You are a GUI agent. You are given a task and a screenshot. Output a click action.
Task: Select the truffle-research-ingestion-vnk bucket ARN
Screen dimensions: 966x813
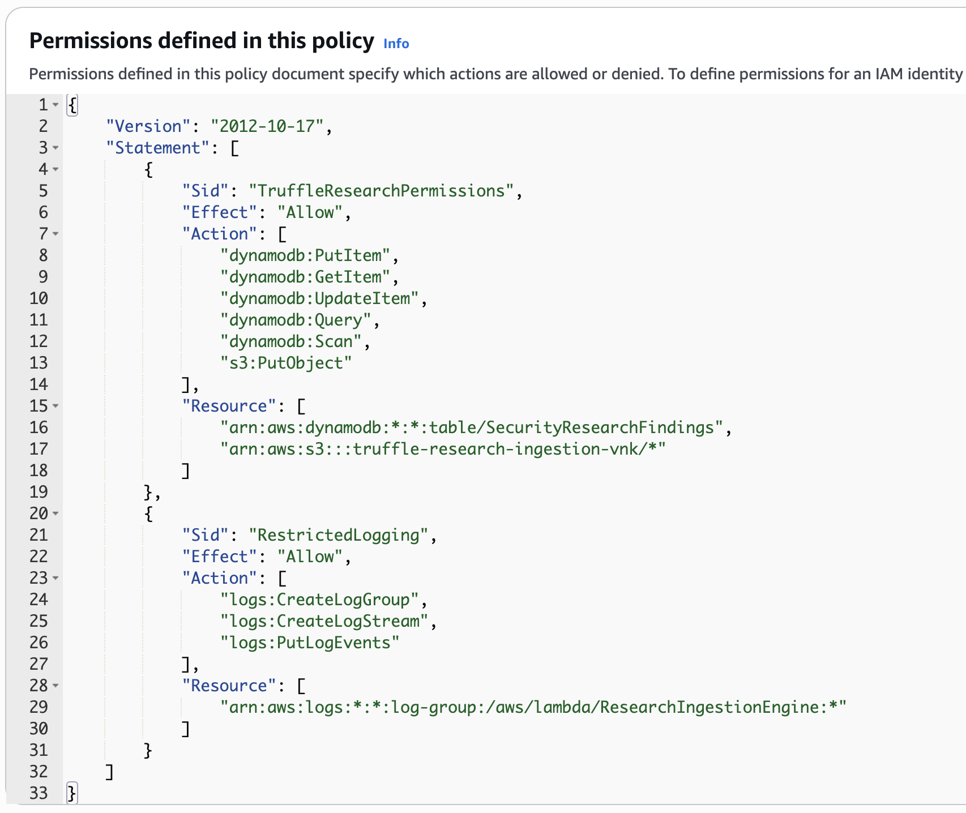[445, 449]
